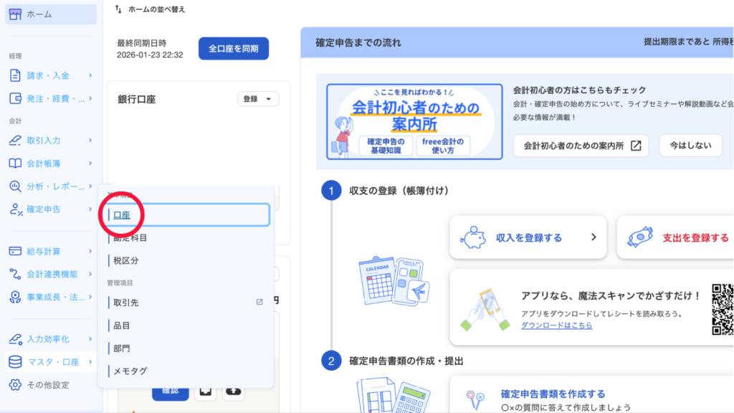Open the 登録 dropdown in 銀行口座
Image resolution: width=734 pixels, height=413 pixels.
coord(258,99)
